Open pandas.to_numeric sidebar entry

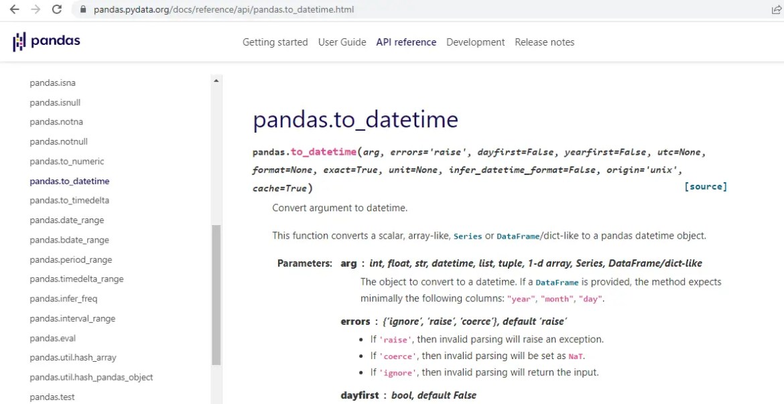(66, 161)
